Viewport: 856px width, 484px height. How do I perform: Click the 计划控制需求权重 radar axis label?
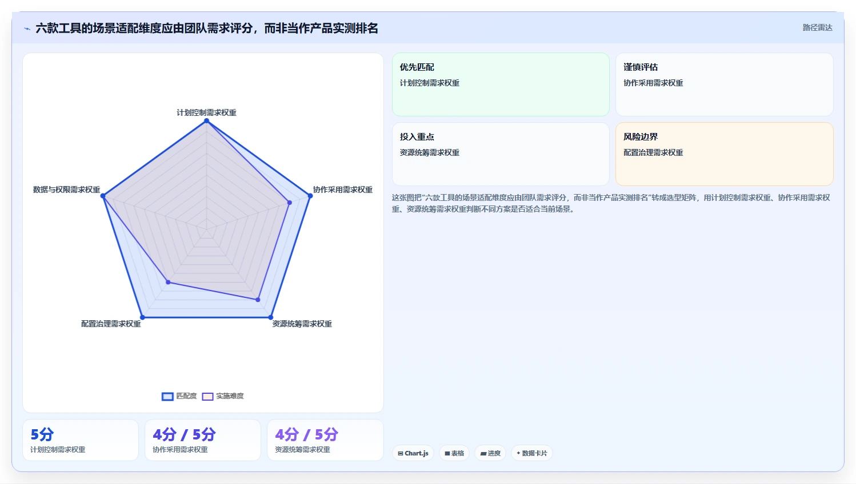coord(206,112)
